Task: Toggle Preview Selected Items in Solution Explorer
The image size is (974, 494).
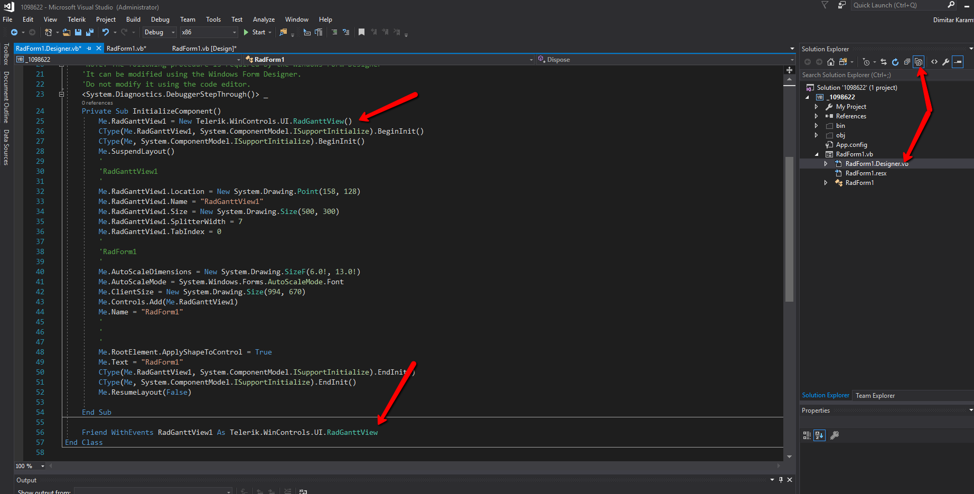Action: coord(958,62)
